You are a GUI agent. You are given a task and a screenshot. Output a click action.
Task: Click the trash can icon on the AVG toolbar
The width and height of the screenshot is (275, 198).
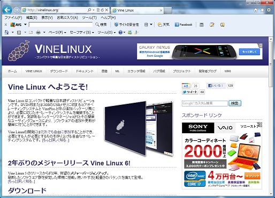pyautogui.click(x=146, y=25)
